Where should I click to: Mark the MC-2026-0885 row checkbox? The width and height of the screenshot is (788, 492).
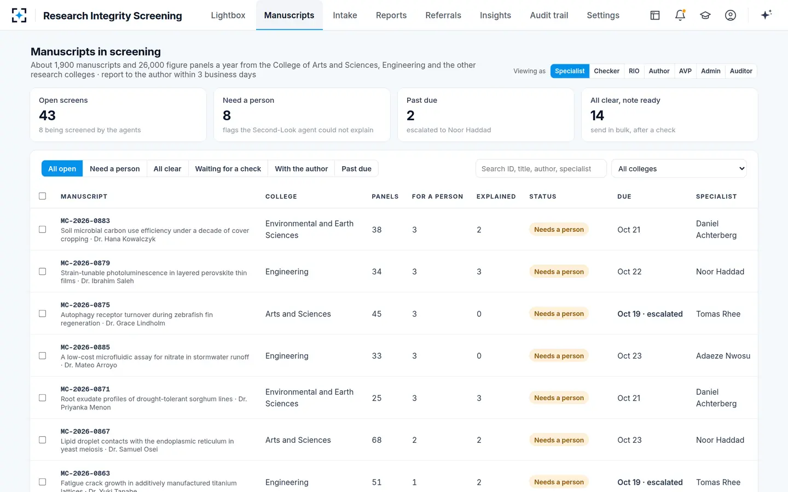(x=43, y=356)
